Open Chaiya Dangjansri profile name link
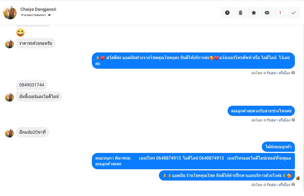The width and height of the screenshot is (304, 196). click(38, 9)
